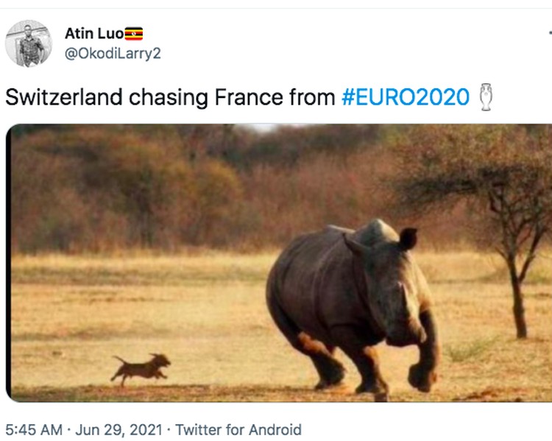The height and width of the screenshot is (441, 552).
Task: Click the word "chasing" in the tweet
Action: pyautogui.click(x=169, y=98)
